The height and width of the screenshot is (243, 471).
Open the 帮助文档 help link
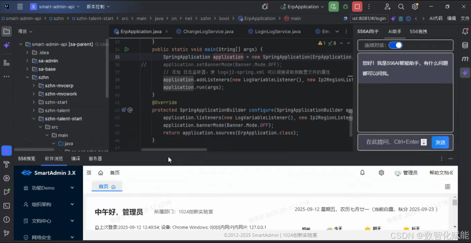pyautogui.click(x=441, y=172)
